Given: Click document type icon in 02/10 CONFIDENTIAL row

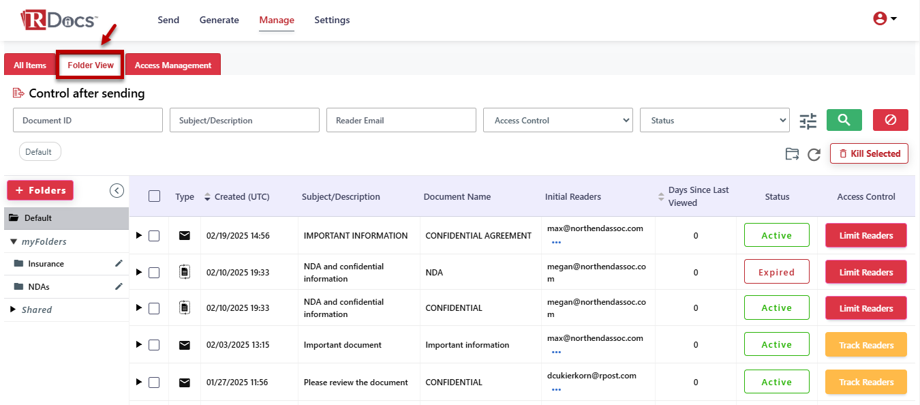Looking at the screenshot, I should [x=184, y=308].
